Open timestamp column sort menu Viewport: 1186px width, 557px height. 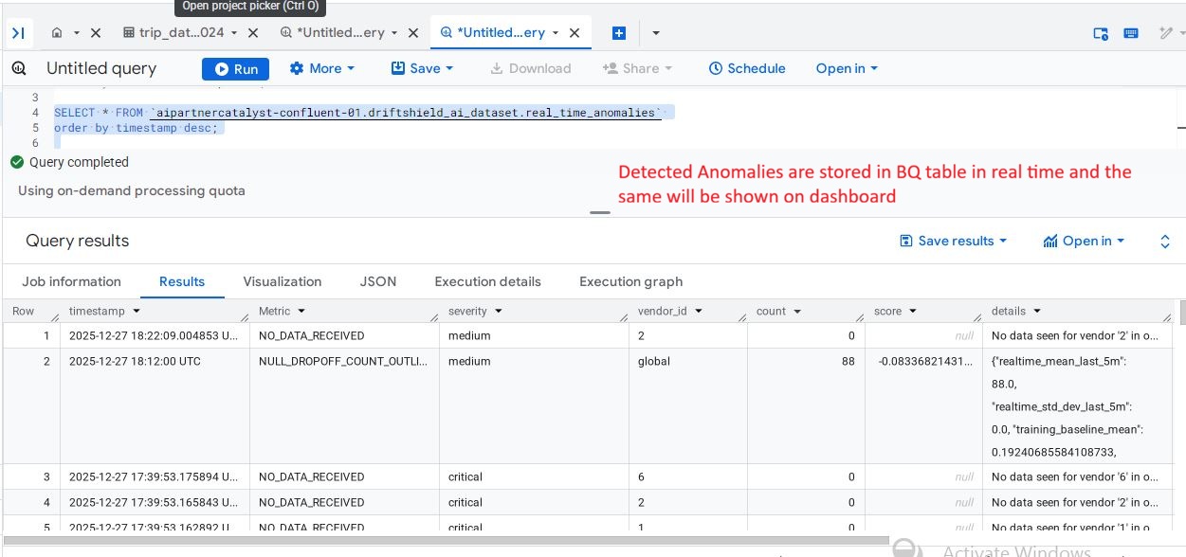(137, 312)
